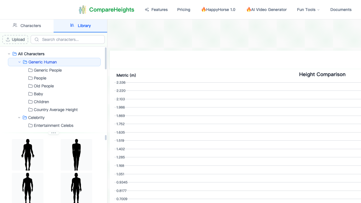Collapse the All Characters tree node

click(x=9, y=54)
